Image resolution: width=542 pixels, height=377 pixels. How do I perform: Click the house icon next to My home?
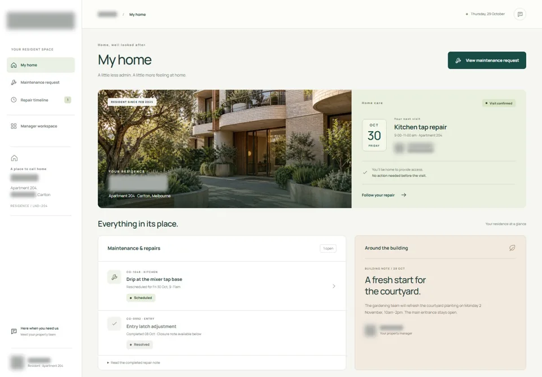14,65
